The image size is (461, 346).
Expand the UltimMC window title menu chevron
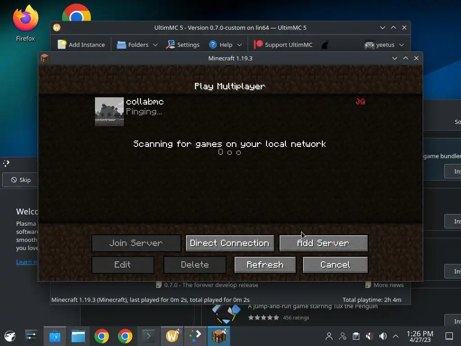pos(383,27)
